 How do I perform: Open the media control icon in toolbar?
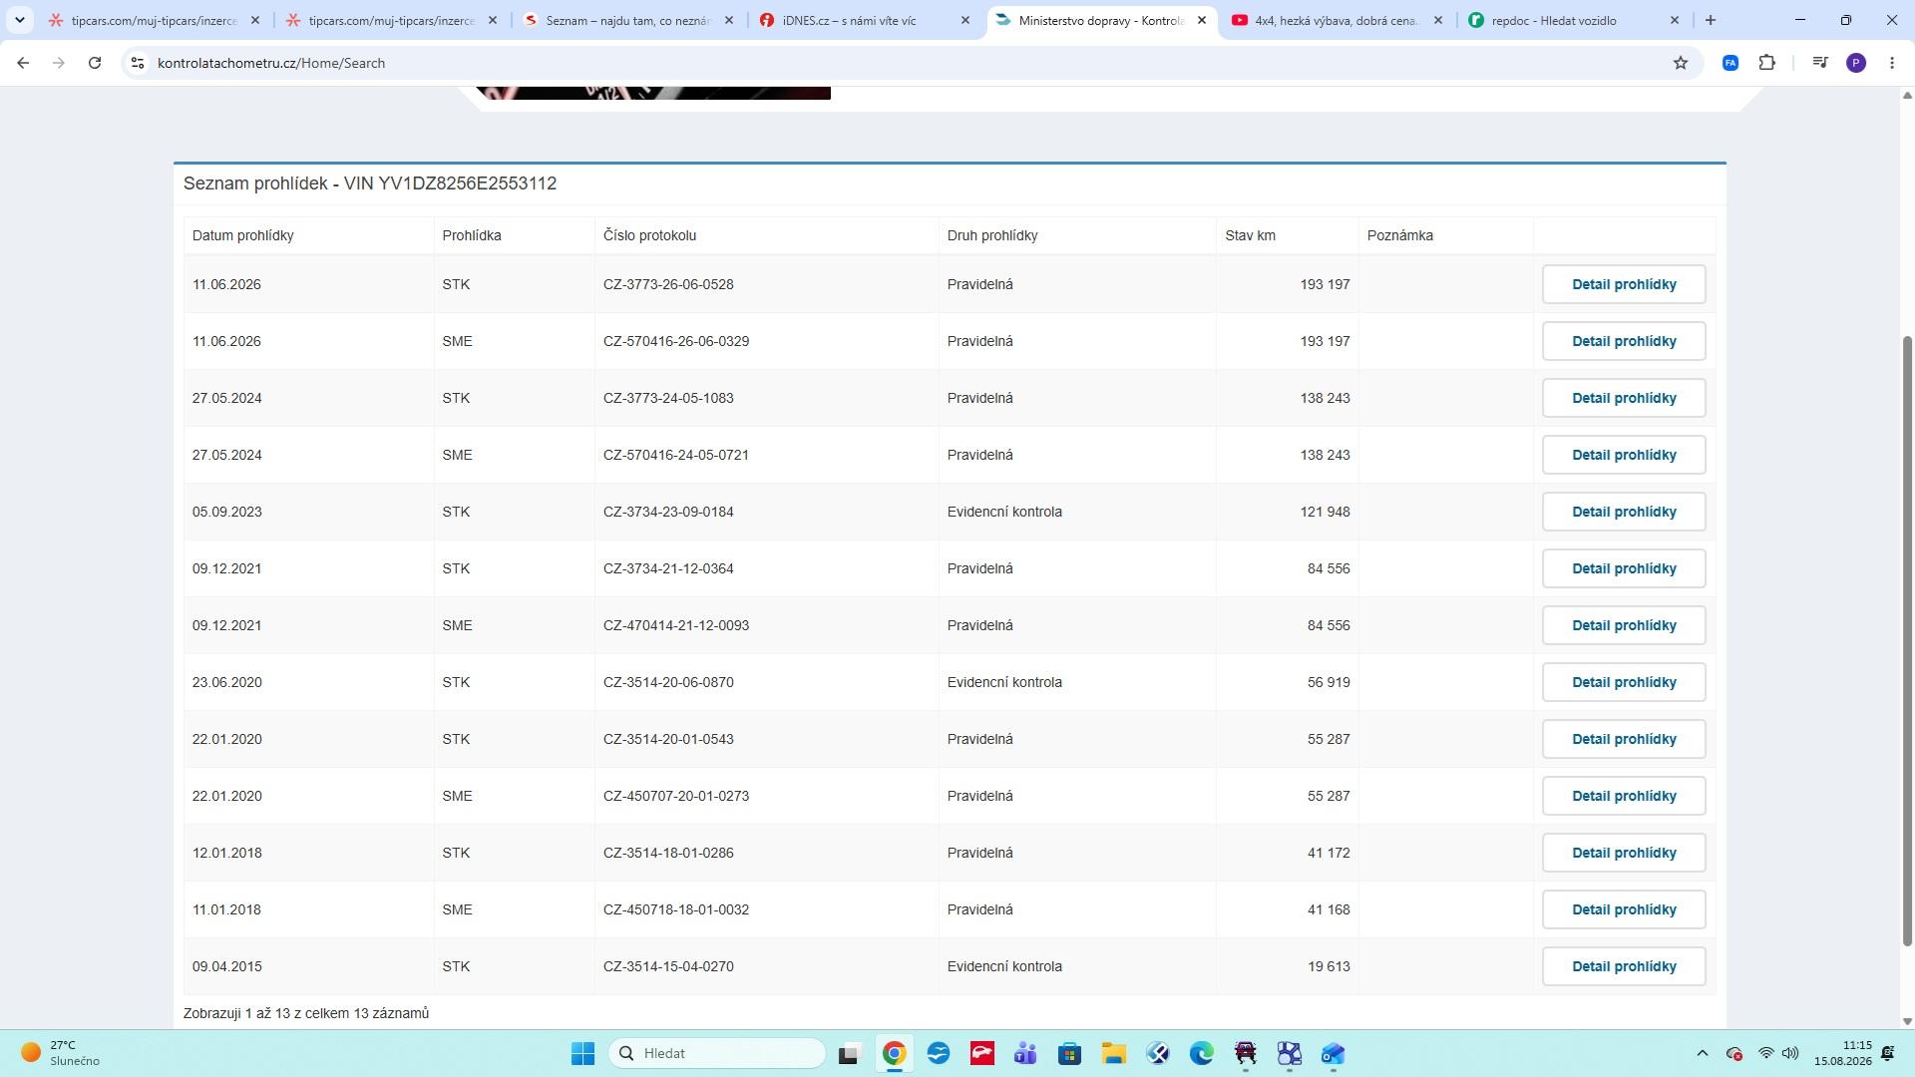(x=1820, y=63)
